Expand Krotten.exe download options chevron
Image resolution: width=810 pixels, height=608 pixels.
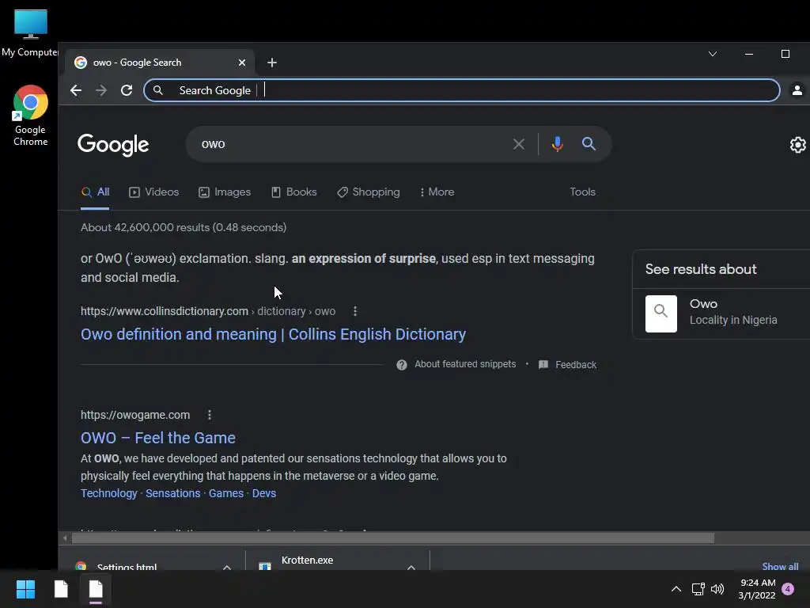(x=411, y=567)
